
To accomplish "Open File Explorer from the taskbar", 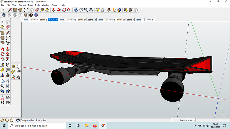I will tap(87, 126).
